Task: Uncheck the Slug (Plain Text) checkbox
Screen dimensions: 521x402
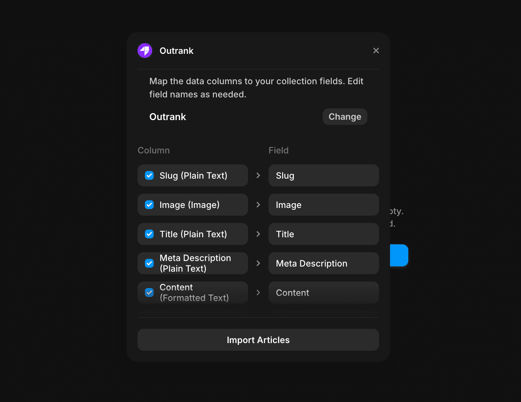Action: click(149, 176)
